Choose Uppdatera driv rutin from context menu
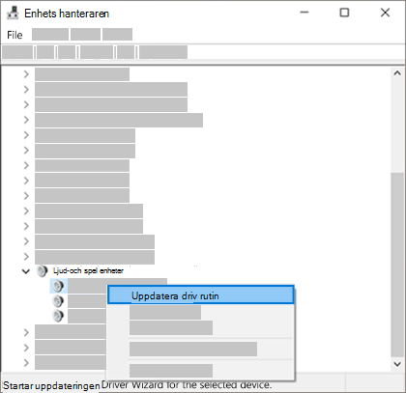406x393 pixels. [201, 295]
